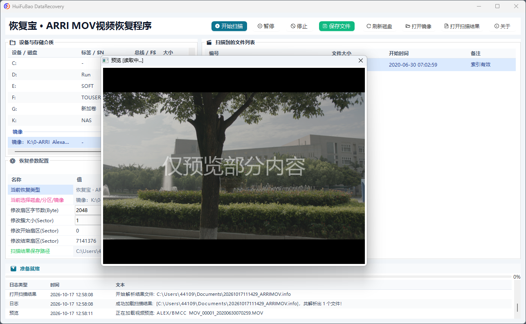The image size is (526, 324).
Task: Click the 设备 / 磁盘 column header
Action: (x=25, y=52)
